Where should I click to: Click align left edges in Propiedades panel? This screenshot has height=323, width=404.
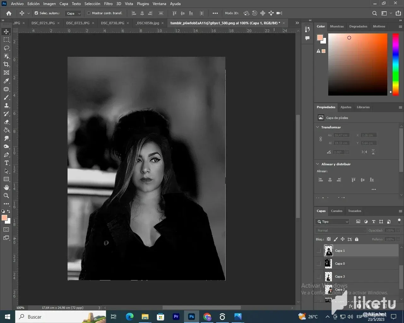click(321, 180)
